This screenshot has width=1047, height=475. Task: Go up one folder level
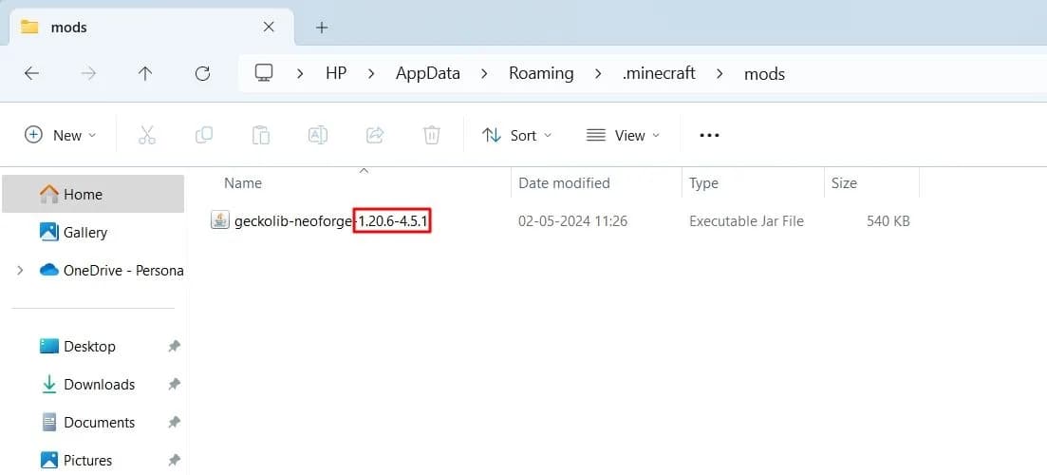click(145, 73)
